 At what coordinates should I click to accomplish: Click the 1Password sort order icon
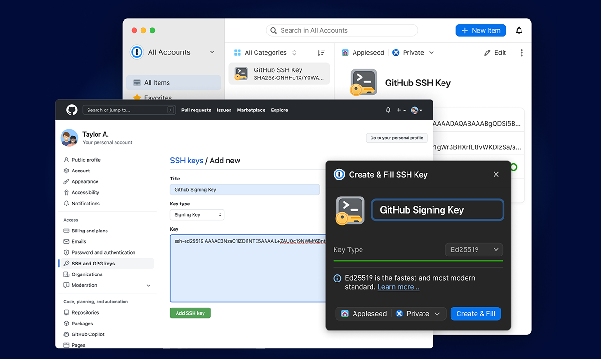tap(321, 52)
